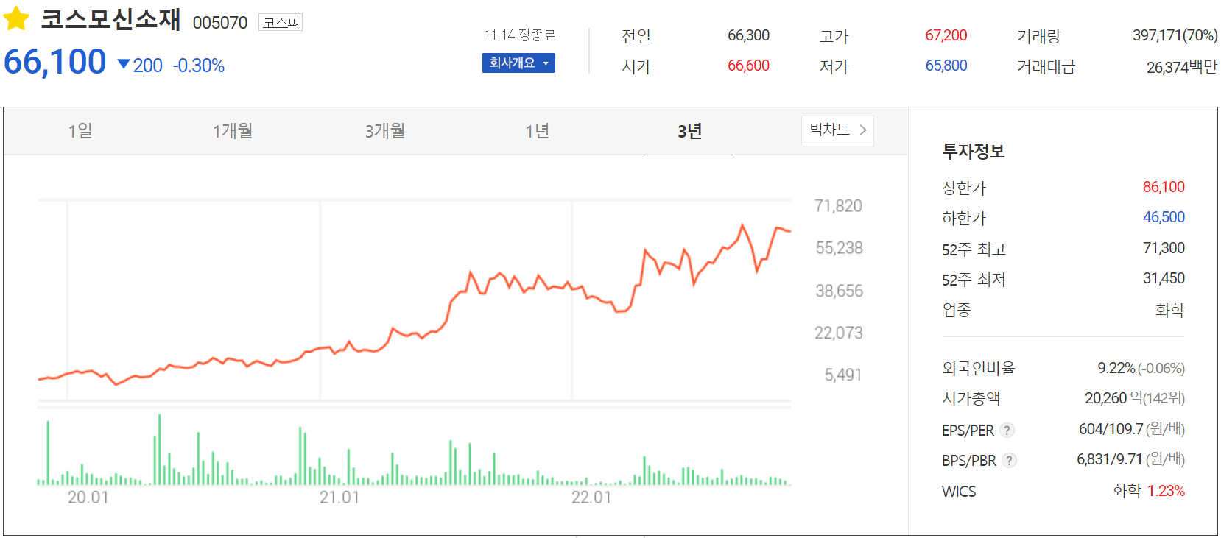Click the BPS/PBR value 6,831/9.71

tap(1111, 459)
